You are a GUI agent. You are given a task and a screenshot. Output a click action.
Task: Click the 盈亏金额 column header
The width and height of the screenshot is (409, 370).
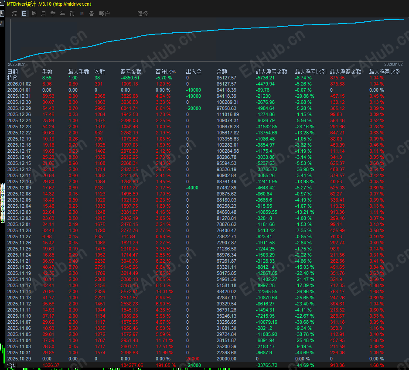(x=131, y=72)
